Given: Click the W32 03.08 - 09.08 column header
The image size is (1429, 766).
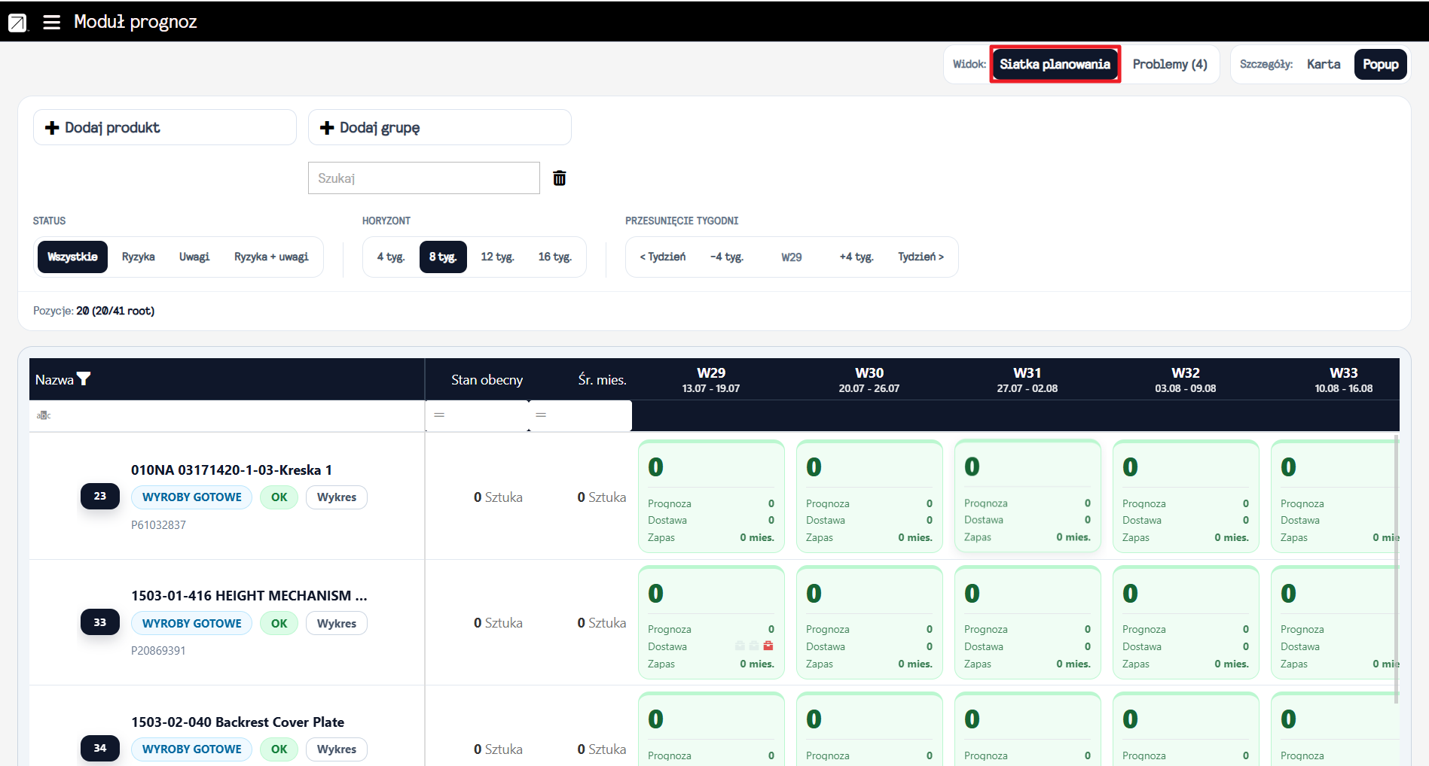Looking at the screenshot, I should (x=1186, y=380).
